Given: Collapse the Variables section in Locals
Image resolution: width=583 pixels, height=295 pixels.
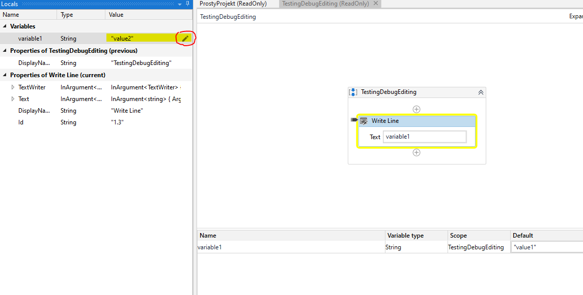Looking at the screenshot, I should pyautogui.click(x=4, y=26).
